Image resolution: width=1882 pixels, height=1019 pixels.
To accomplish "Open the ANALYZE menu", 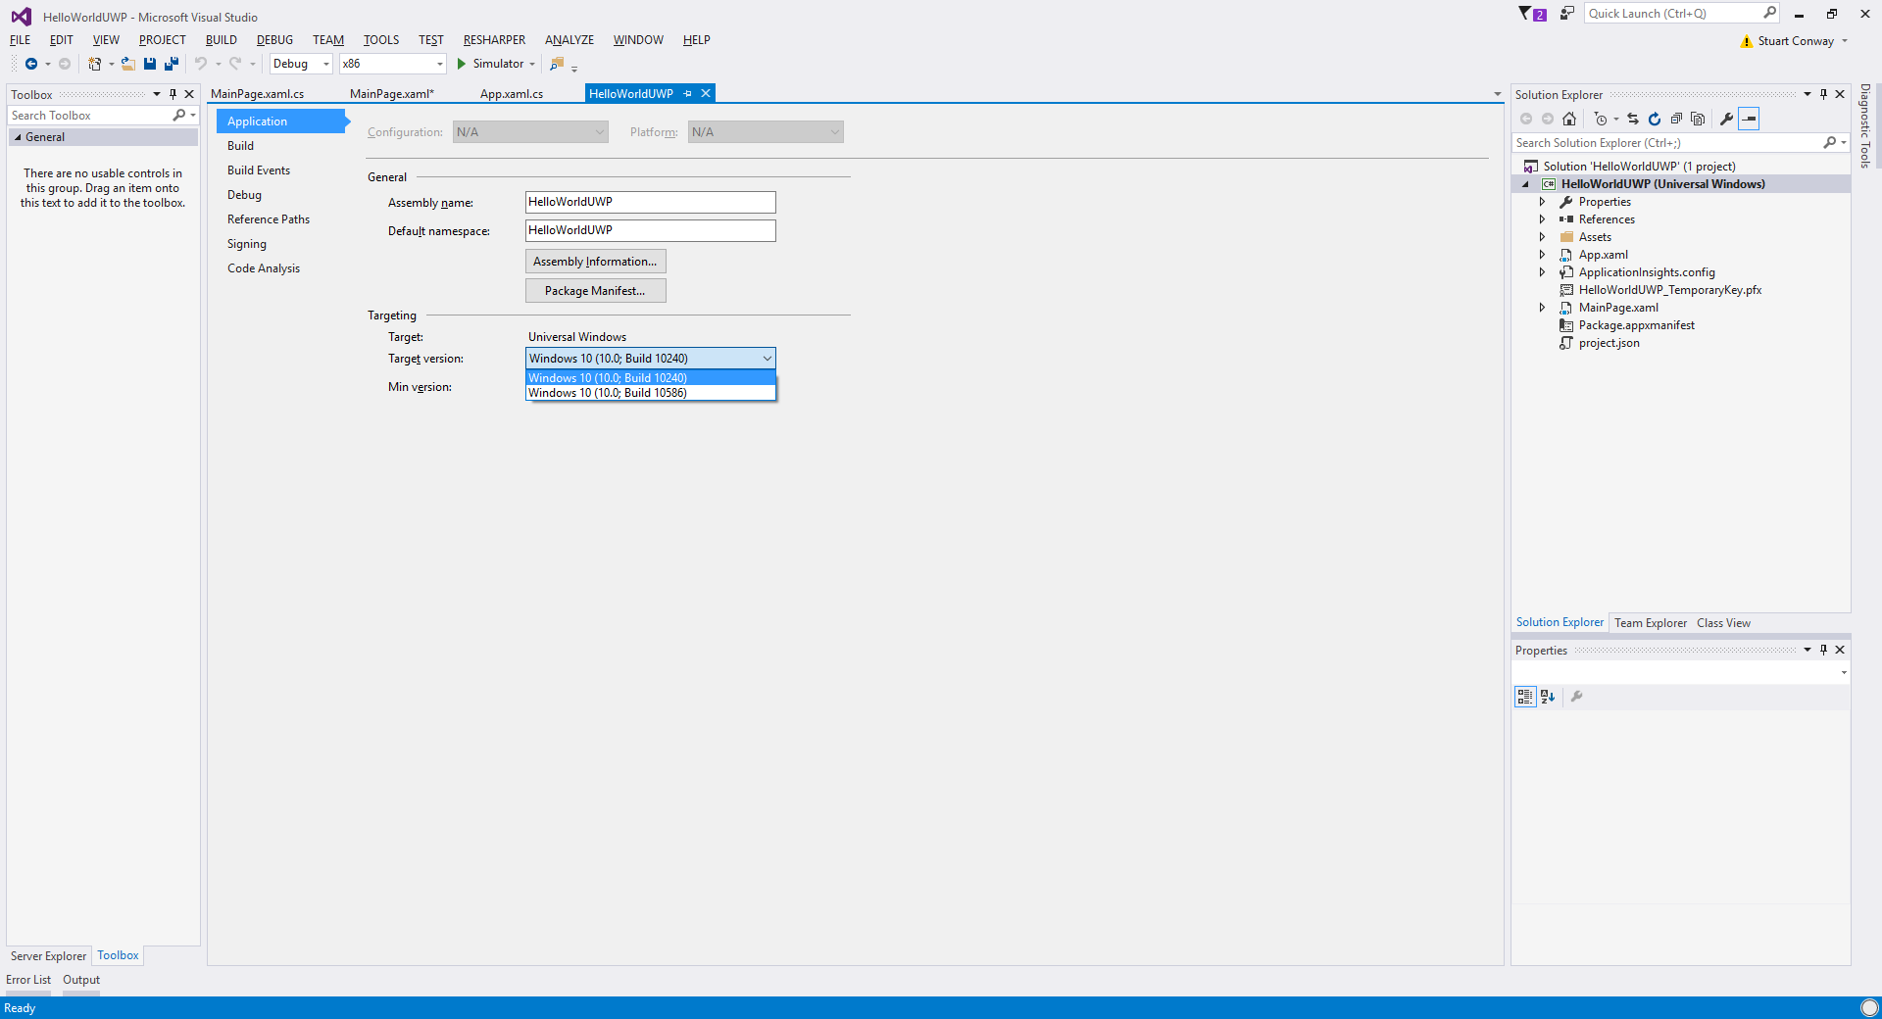I will (570, 40).
